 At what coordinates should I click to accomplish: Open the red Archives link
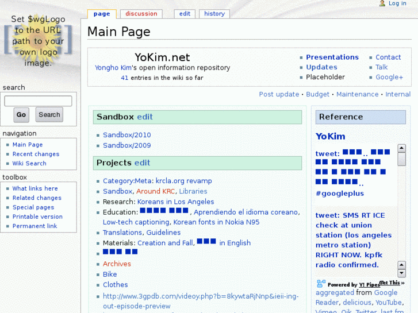pos(117,264)
